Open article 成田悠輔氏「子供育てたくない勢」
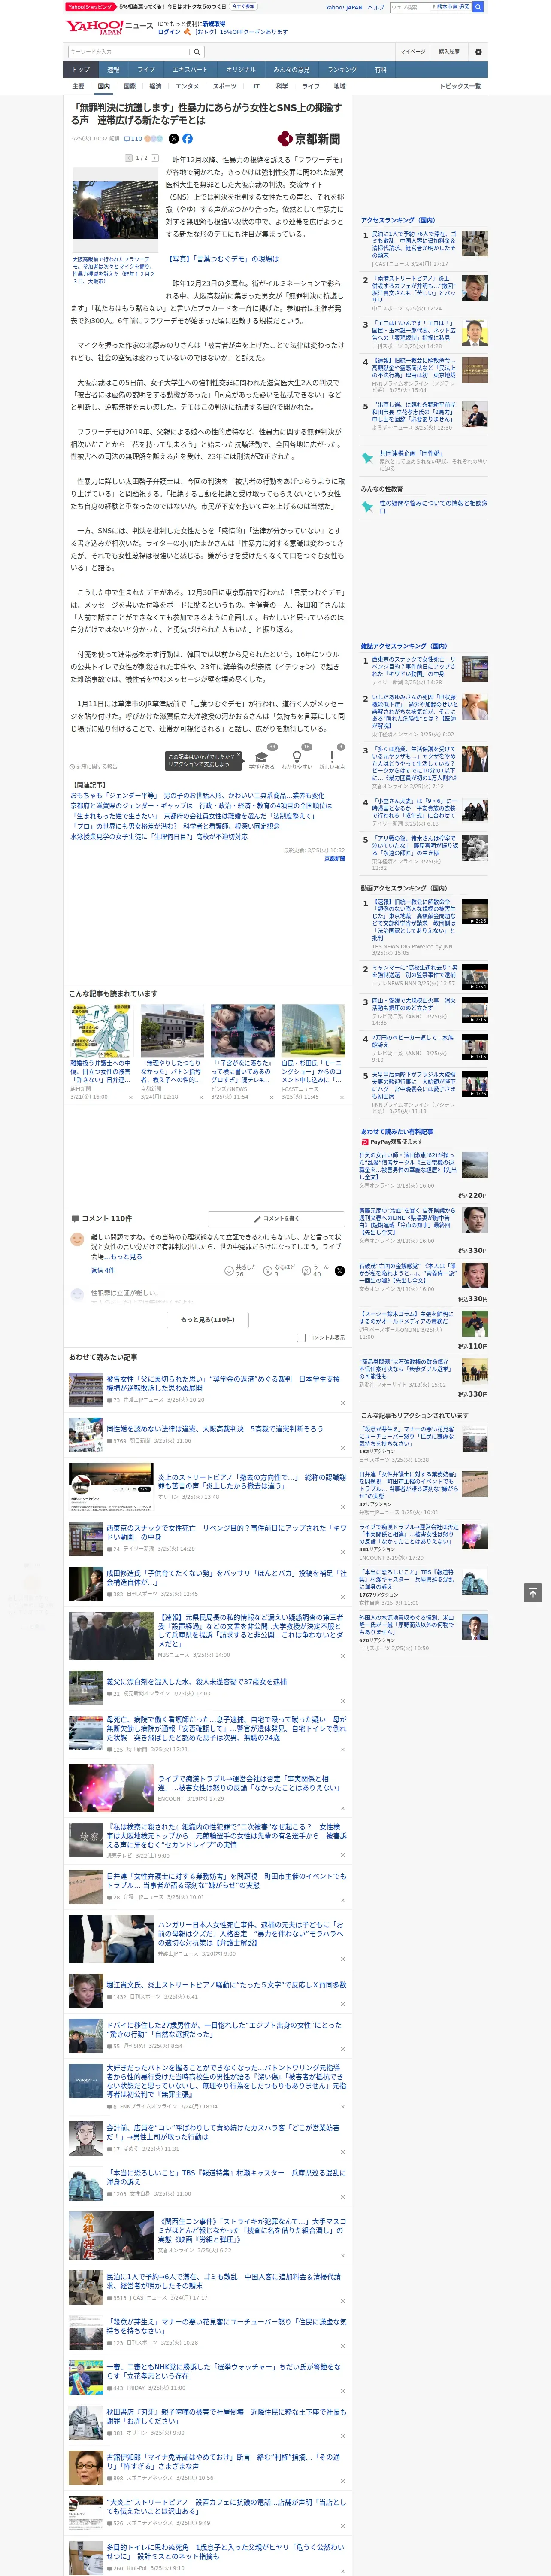551x2576 pixels. [x=226, y=1577]
